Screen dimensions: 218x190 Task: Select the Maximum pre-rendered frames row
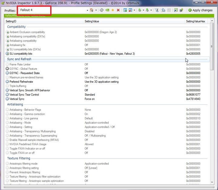(107, 77)
